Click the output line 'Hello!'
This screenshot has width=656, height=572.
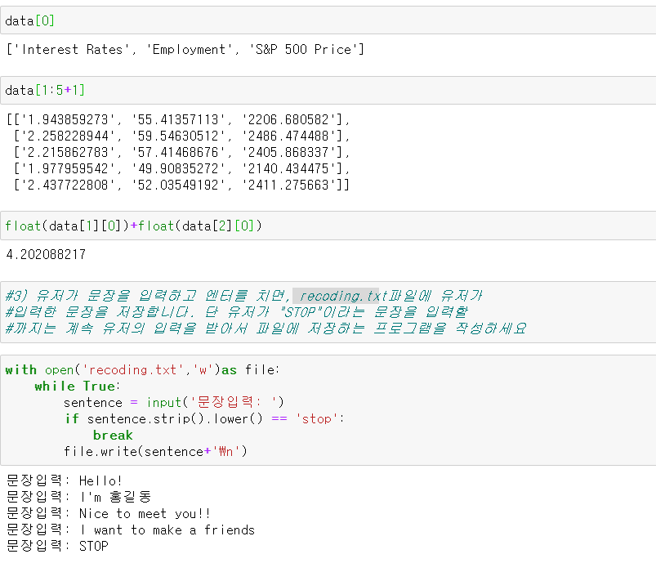pyautogui.click(x=65, y=480)
